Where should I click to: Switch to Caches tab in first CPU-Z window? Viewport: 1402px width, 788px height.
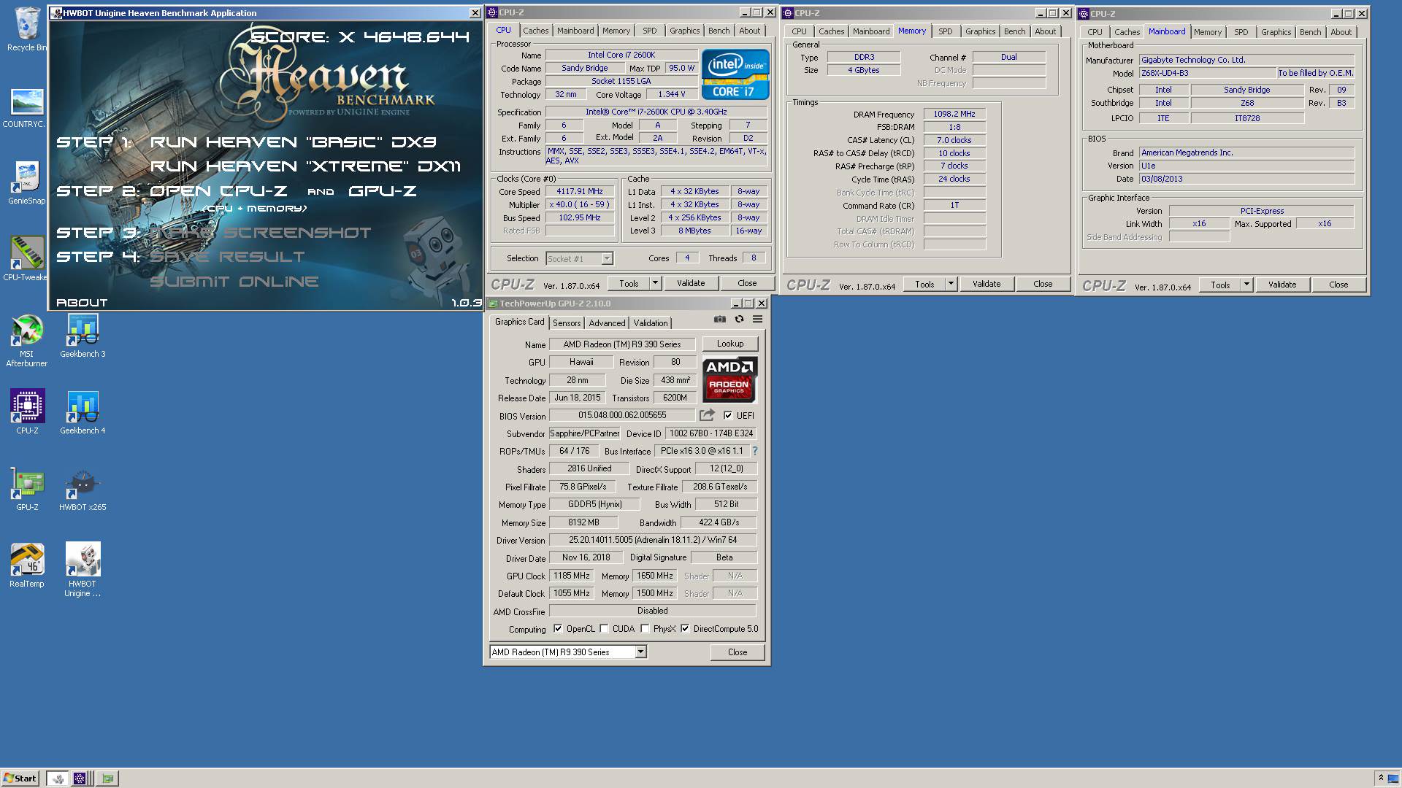[x=535, y=31]
